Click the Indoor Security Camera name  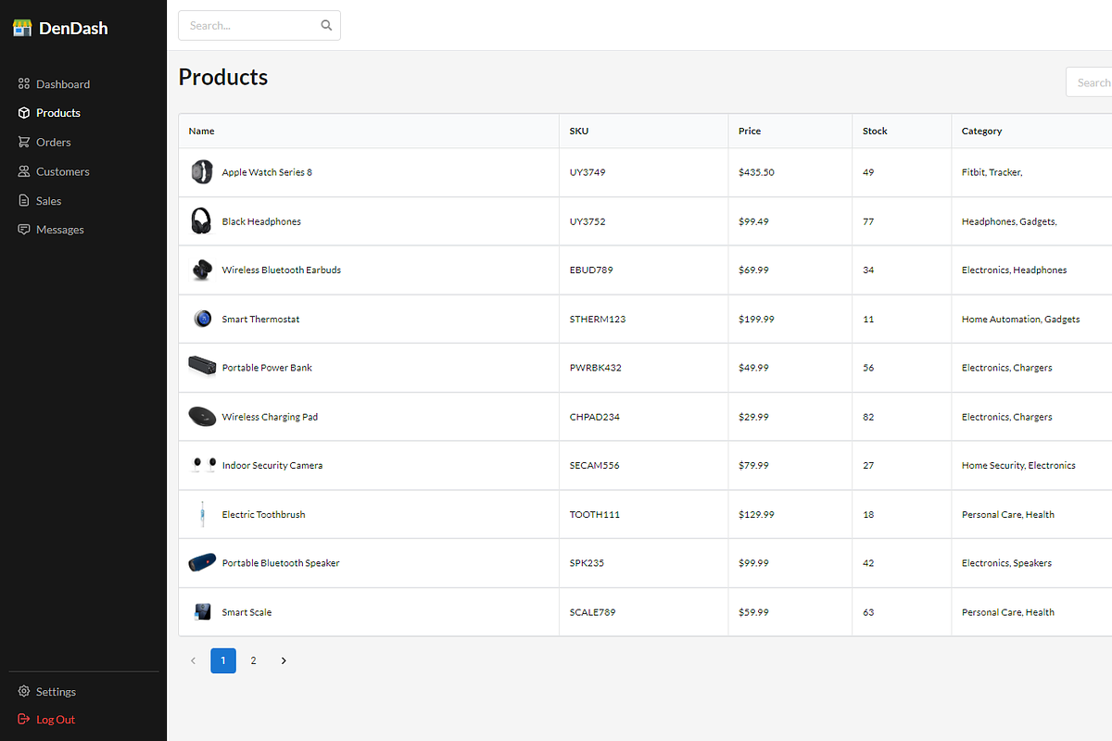click(272, 466)
